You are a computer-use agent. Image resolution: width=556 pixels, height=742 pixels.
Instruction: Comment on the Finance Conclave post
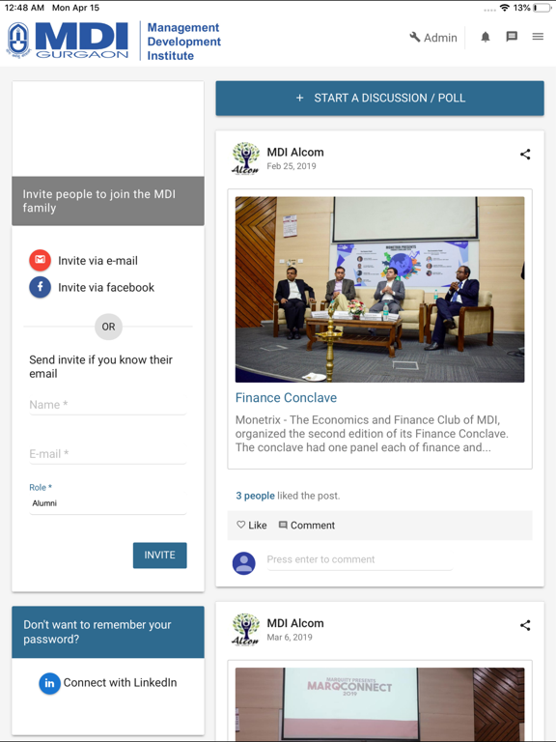pyautogui.click(x=306, y=526)
